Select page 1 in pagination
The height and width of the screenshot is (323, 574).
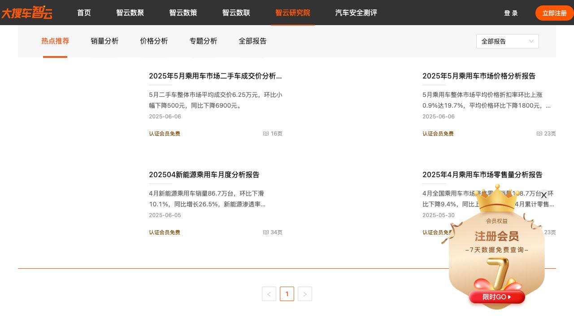point(287,294)
